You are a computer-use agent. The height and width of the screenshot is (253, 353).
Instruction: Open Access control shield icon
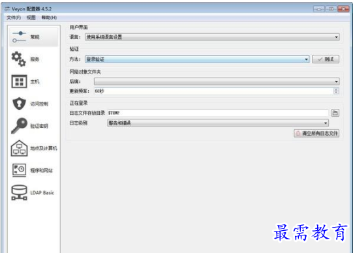[x=19, y=104]
